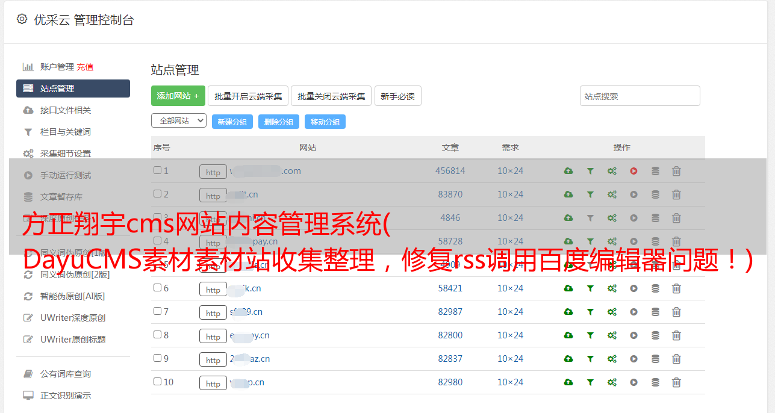Open UWriter原创标题 in the sidebar
This screenshot has height=413, width=775.
73,340
